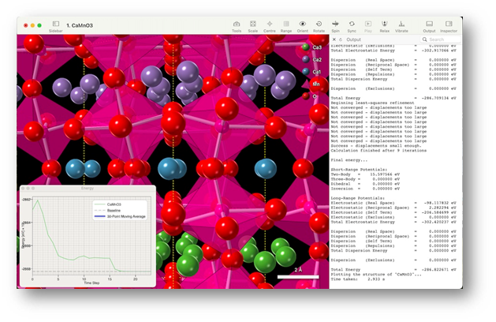
Task: Close the Output pane with X
Action: (x=334, y=39)
